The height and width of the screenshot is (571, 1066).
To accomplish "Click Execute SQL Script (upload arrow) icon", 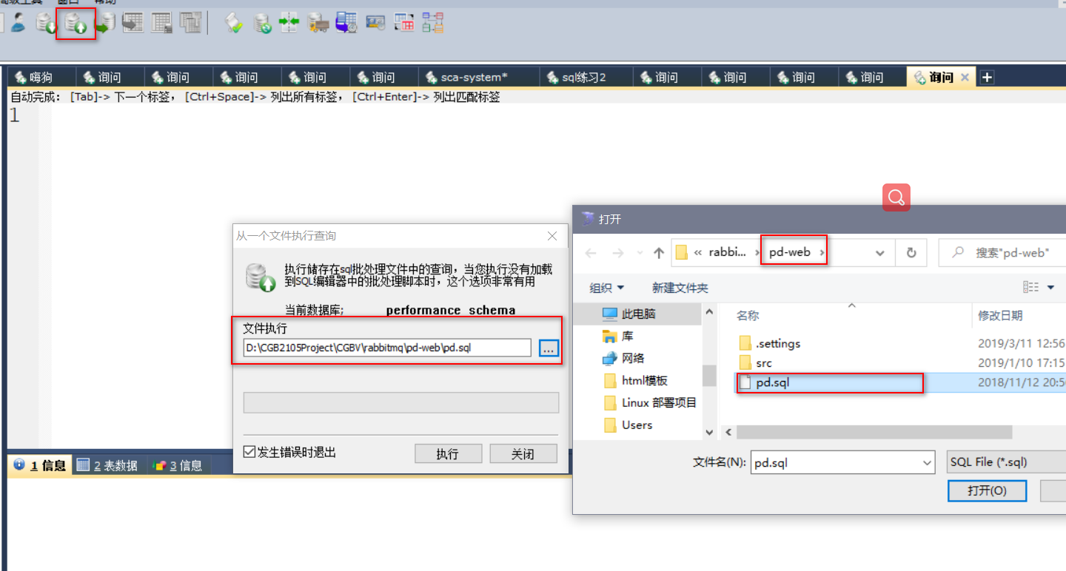I will (76, 24).
